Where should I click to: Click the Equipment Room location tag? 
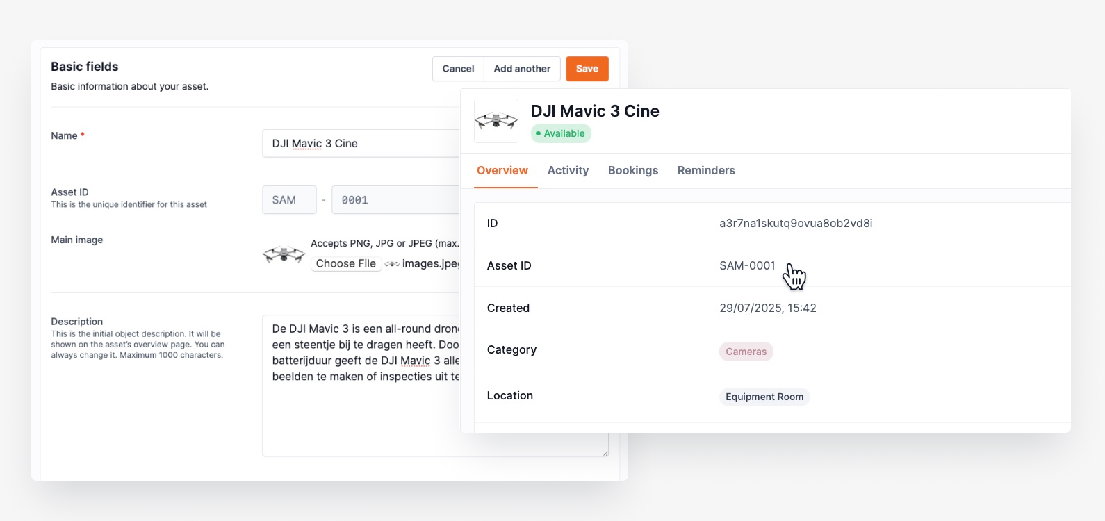764,397
